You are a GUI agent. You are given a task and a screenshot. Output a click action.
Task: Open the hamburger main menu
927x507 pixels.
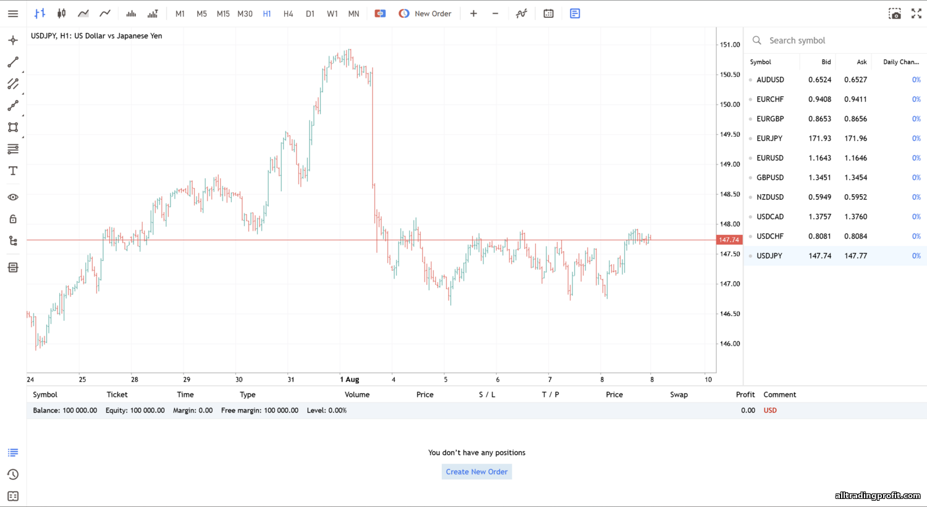13,14
